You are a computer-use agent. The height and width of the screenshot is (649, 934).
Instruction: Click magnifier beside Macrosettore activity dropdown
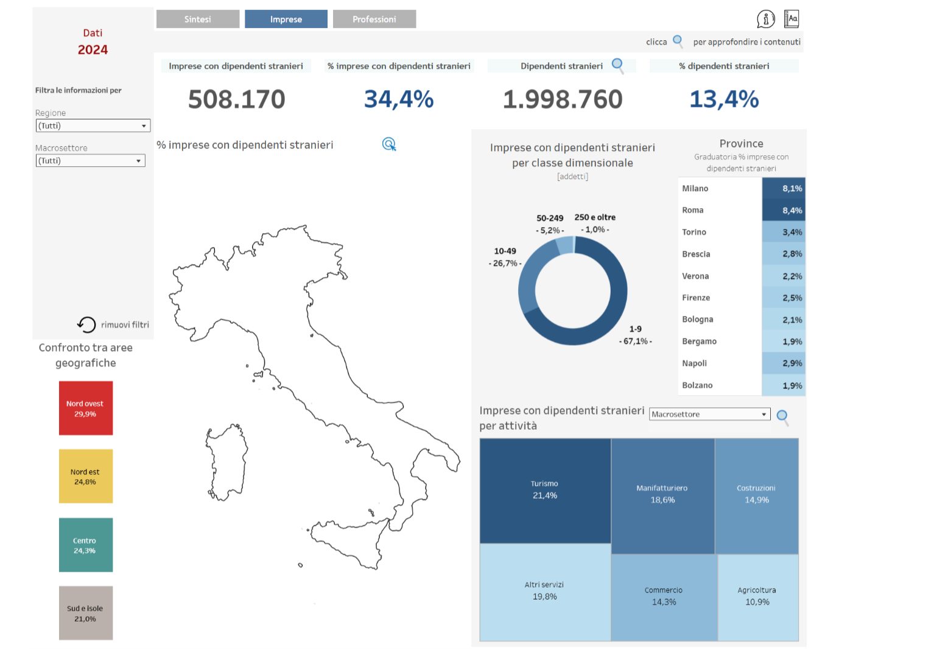click(x=782, y=416)
